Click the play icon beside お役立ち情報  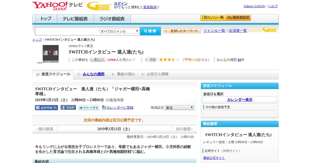point(143,74)
